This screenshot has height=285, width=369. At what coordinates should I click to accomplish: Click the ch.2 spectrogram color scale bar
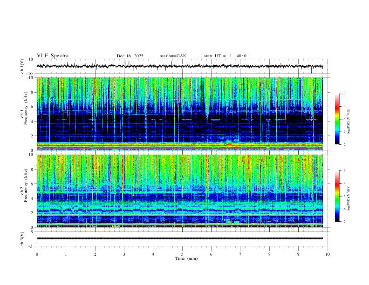(337, 196)
